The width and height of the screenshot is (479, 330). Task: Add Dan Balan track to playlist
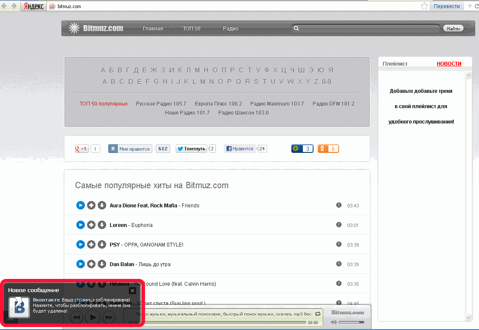(x=91, y=264)
